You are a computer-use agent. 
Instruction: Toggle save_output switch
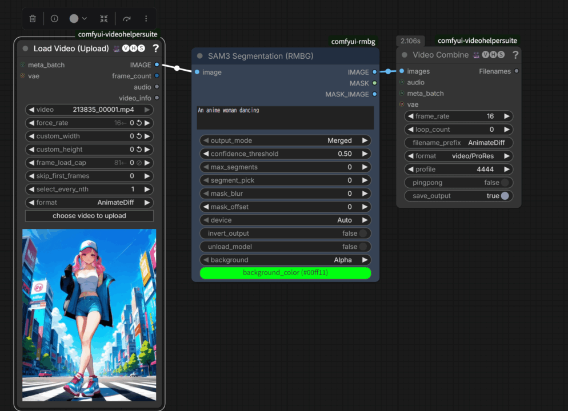[x=505, y=196]
